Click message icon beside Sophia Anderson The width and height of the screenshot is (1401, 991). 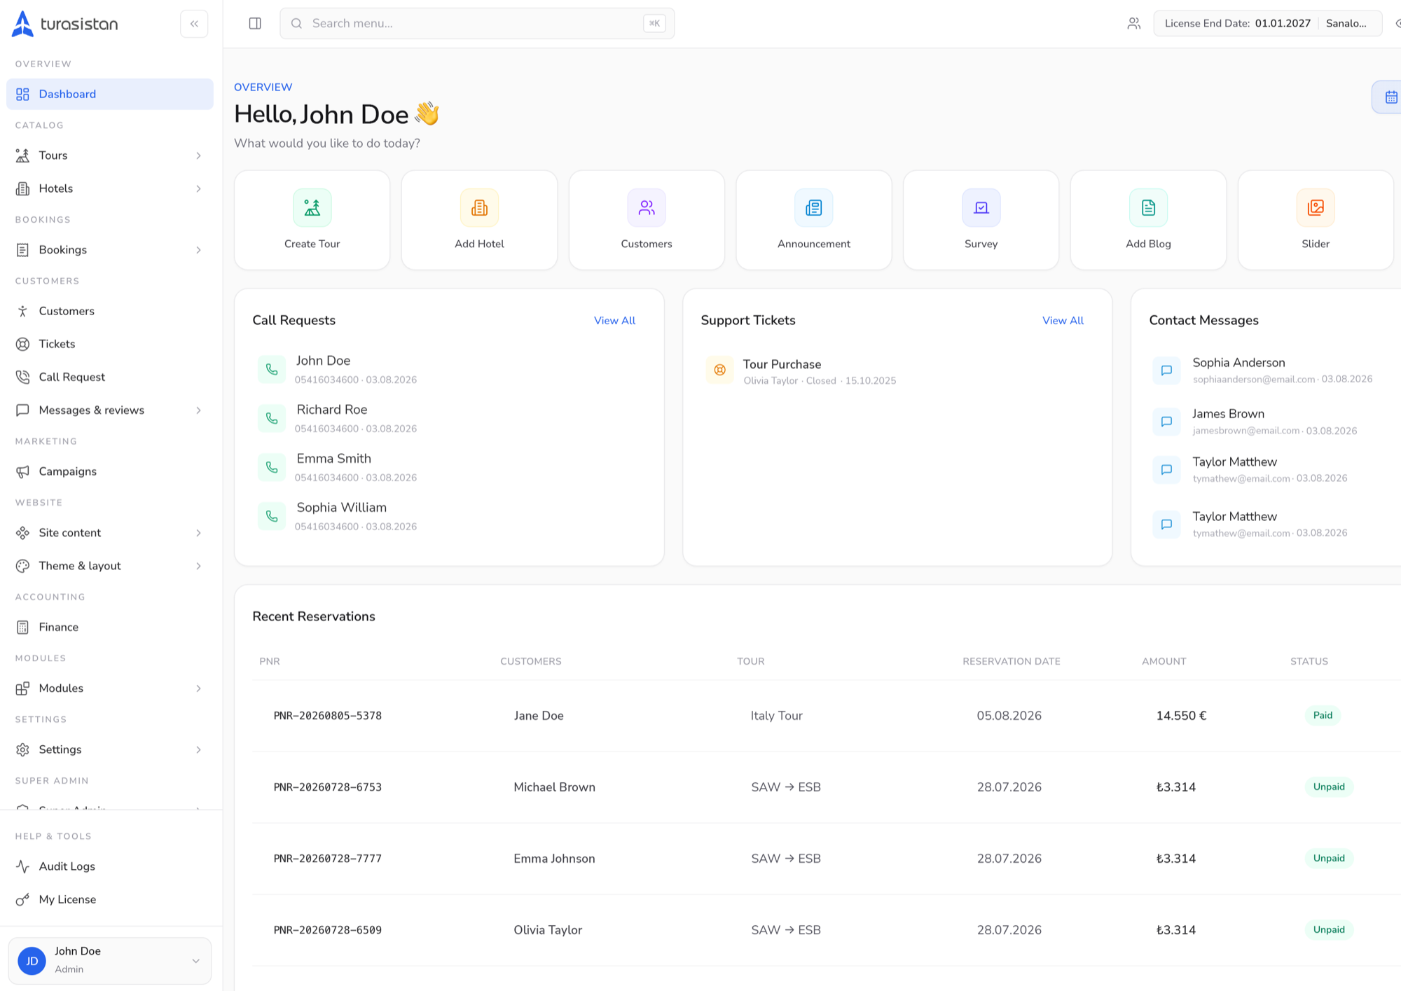1166,370
